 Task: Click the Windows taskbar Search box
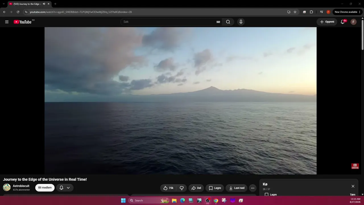click(149, 200)
